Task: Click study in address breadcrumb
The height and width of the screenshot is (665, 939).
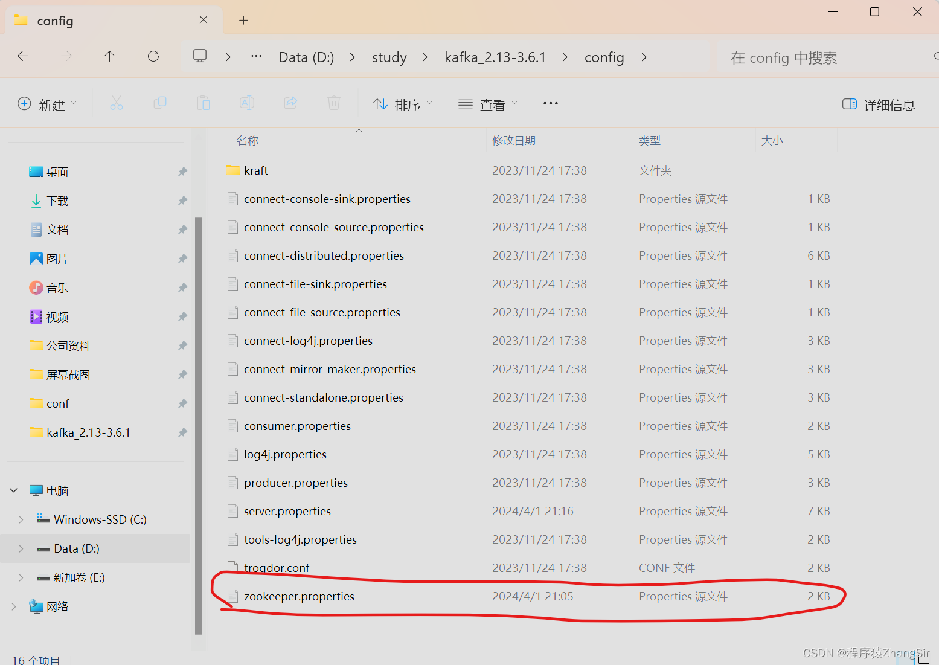Action: click(389, 57)
